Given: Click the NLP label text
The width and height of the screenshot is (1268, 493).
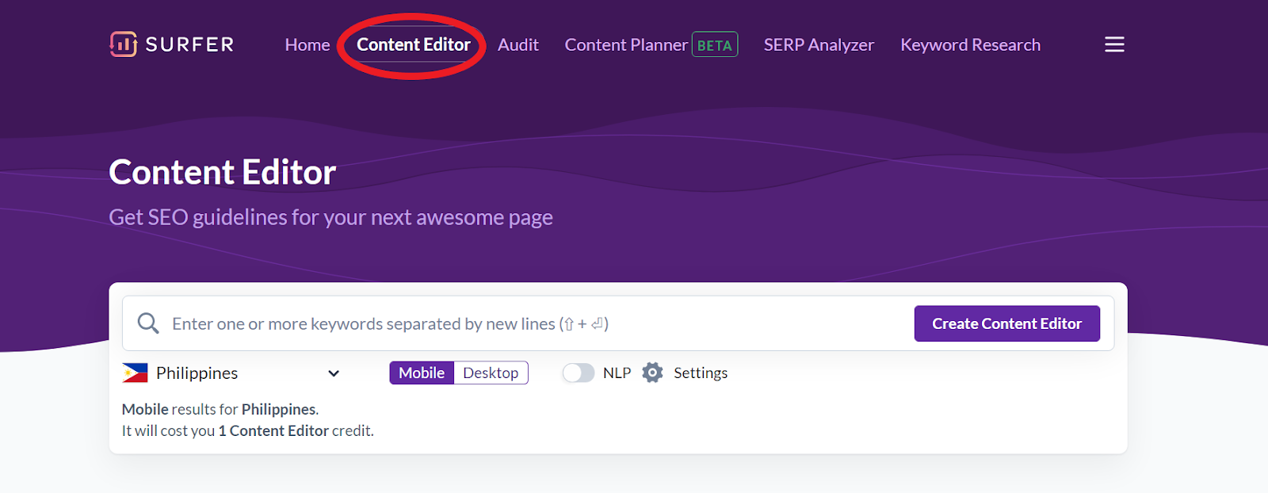Looking at the screenshot, I should pos(617,373).
